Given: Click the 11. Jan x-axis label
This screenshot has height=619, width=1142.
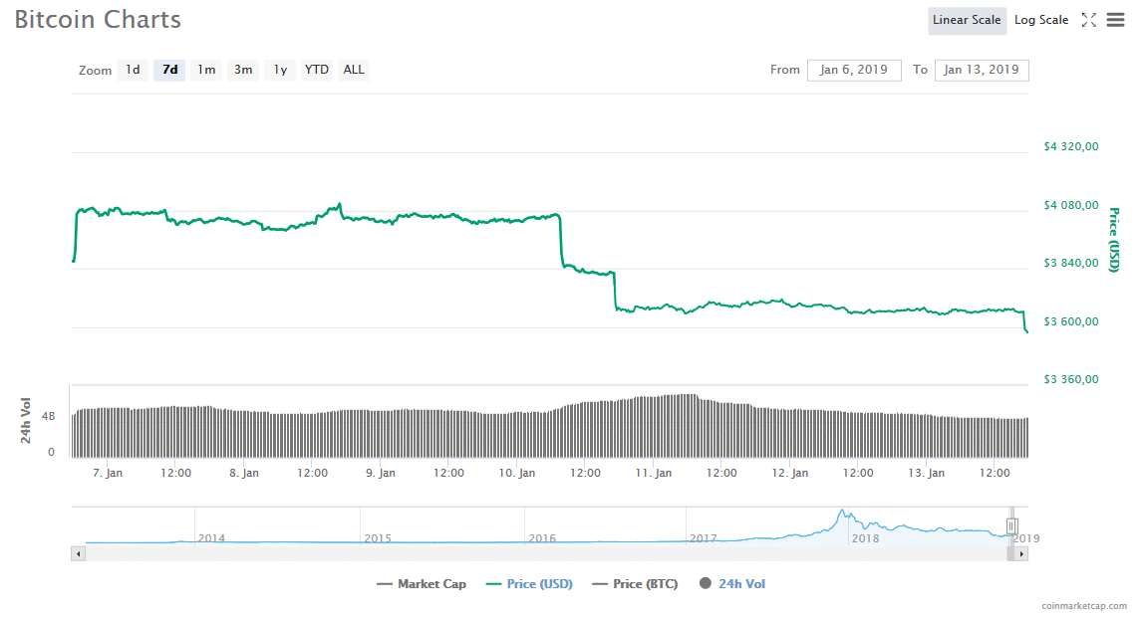Looking at the screenshot, I should (x=654, y=473).
